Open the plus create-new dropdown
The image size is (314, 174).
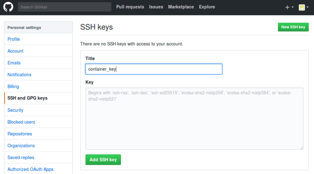pyautogui.click(x=289, y=7)
